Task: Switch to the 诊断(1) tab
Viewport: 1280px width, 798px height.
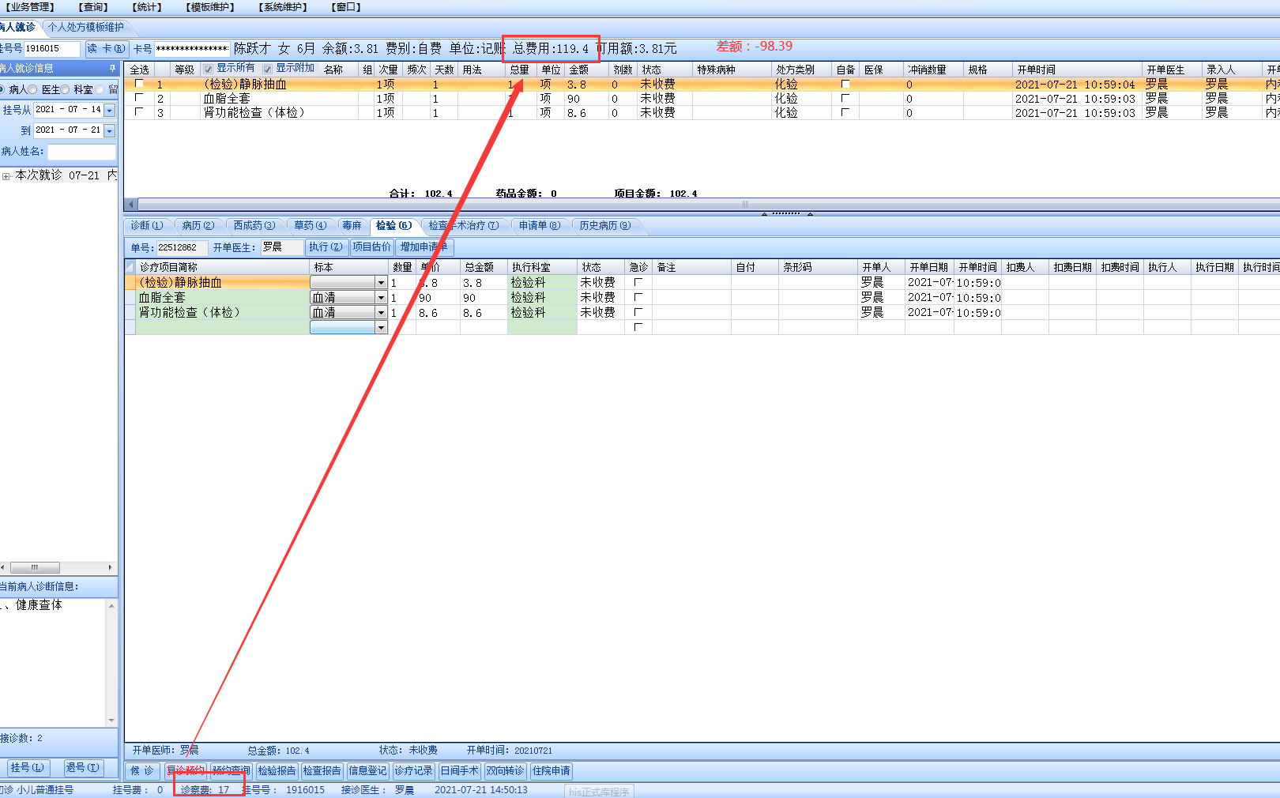Action: coord(147,226)
